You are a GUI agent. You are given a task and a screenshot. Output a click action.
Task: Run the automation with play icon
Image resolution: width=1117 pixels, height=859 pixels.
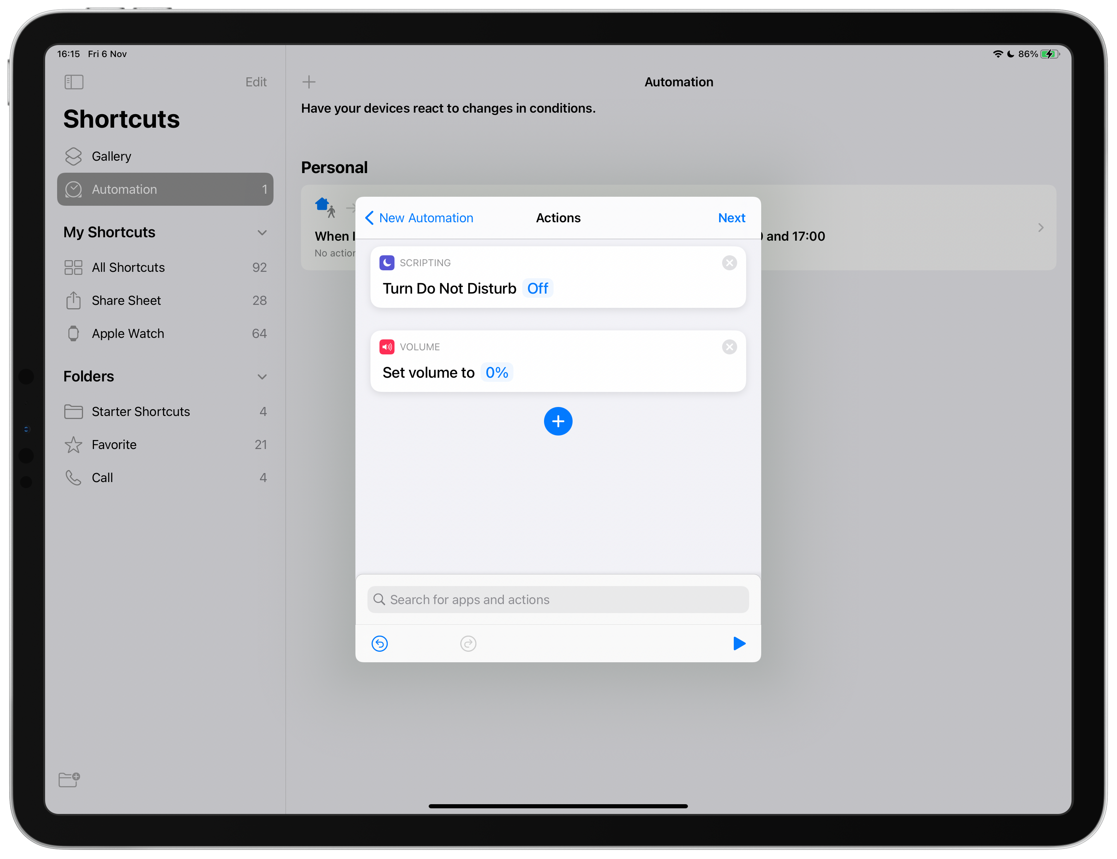pos(739,643)
